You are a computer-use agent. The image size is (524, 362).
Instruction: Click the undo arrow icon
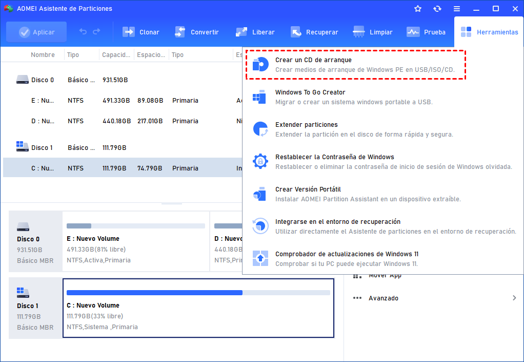83,32
